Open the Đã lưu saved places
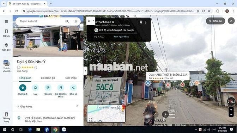Screen dimensions: 237x133 click(6, 33)
